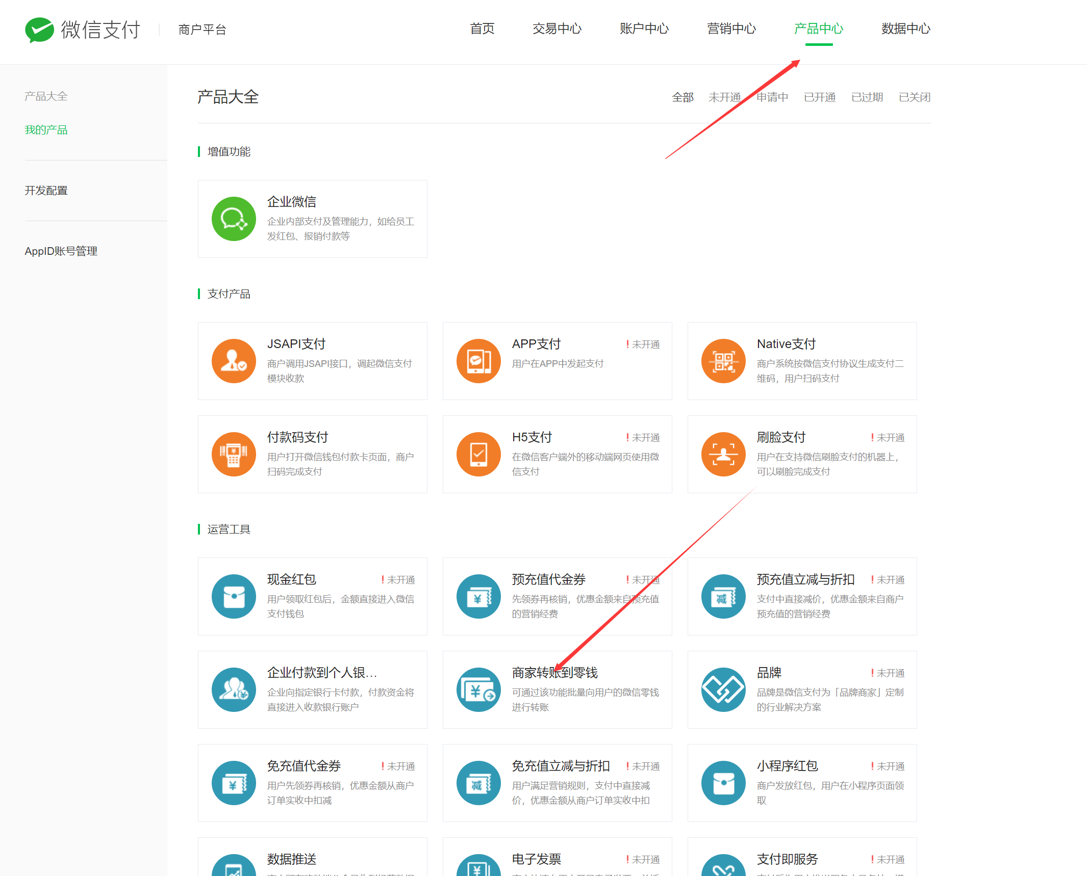Filter products by 未开通 status
The width and height of the screenshot is (1087, 876).
pyautogui.click(x=724, y=97)
